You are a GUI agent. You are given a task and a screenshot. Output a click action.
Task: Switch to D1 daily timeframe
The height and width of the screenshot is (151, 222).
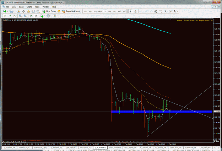pyautogui.click(x=114, y=11)
